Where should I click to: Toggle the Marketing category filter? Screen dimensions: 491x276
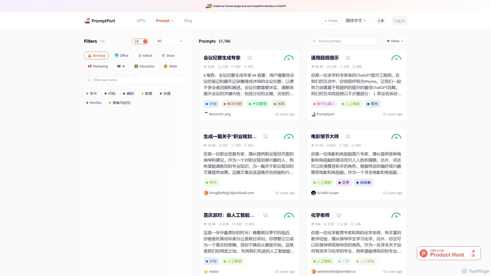click(97, 66)
